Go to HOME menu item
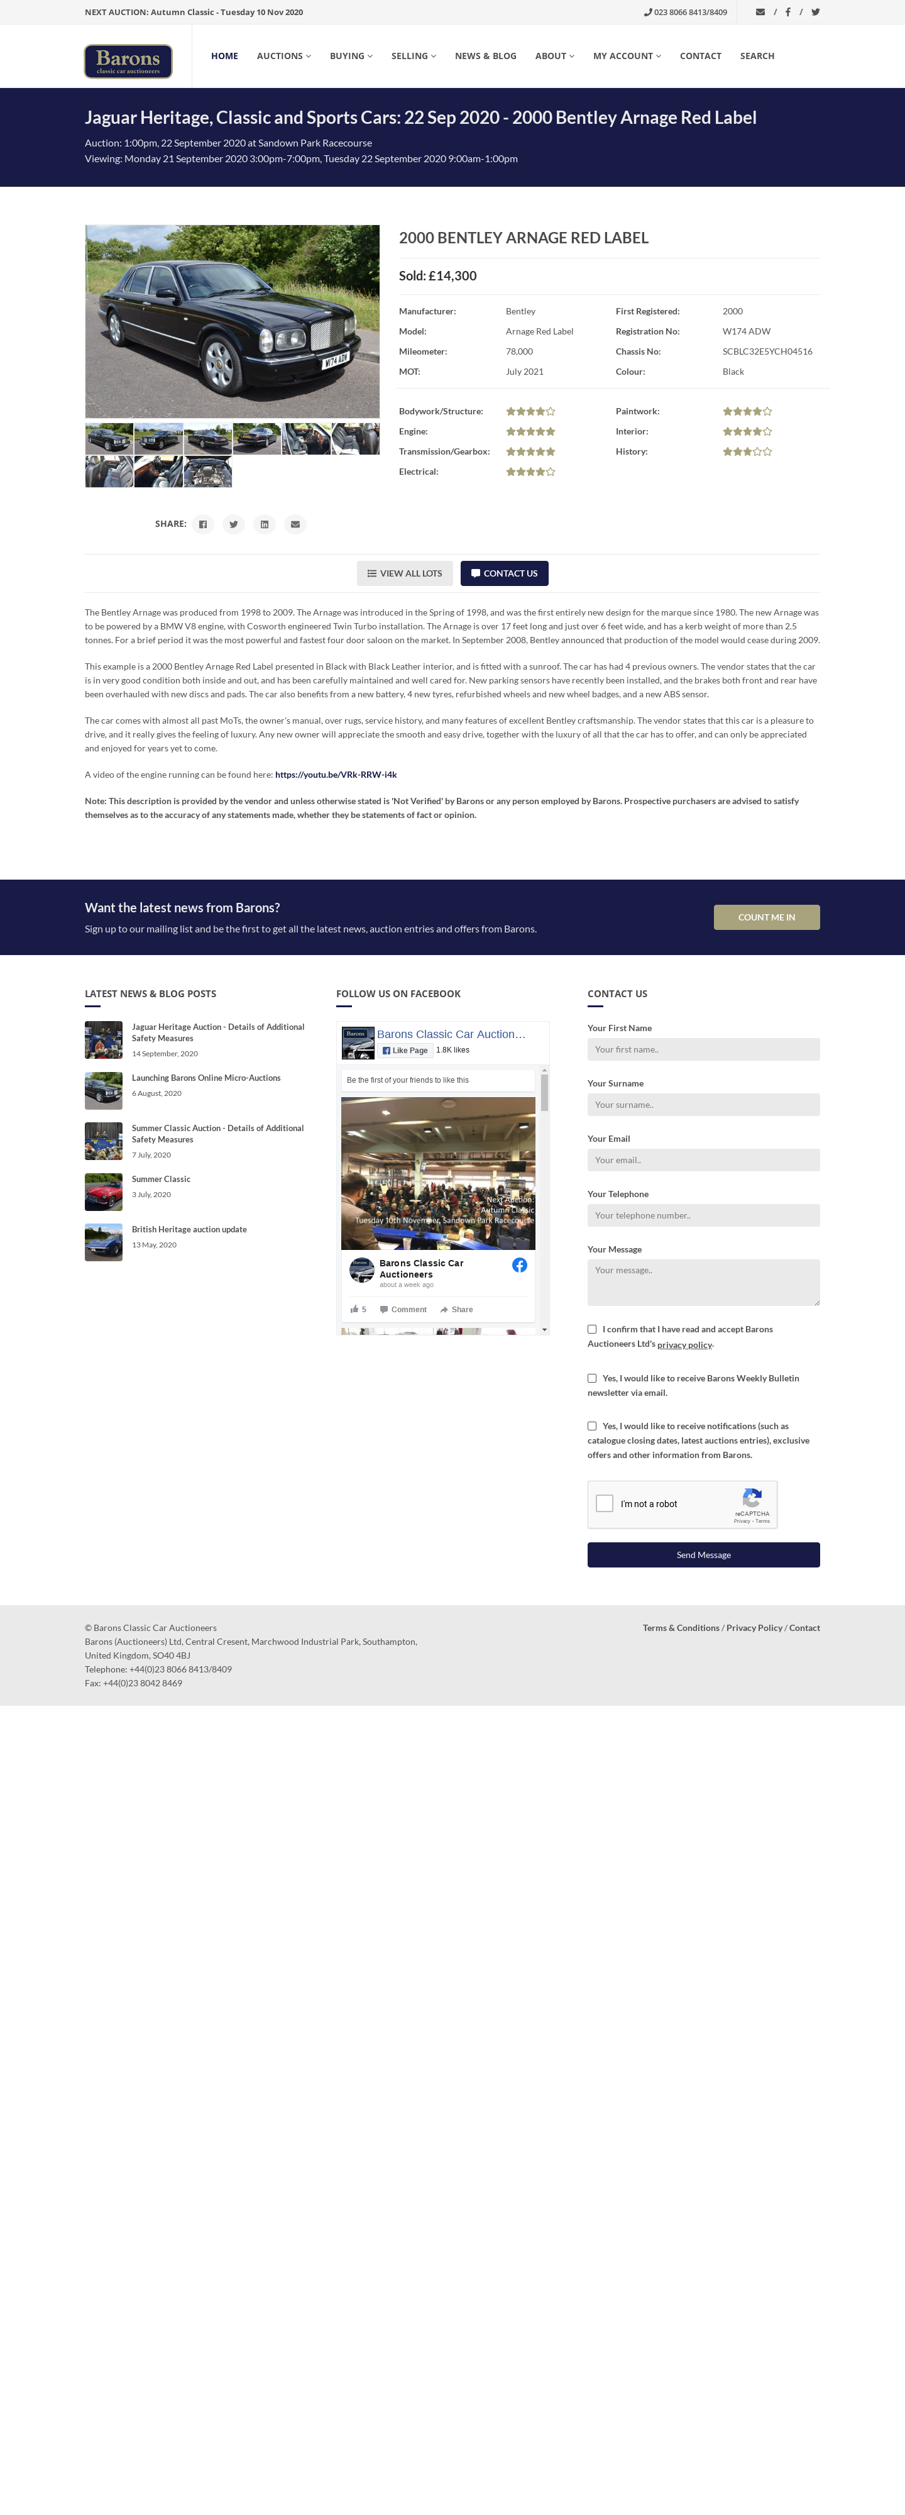Image resolution: width=905 pixels, height=2515 pixels. [x=224, y=56]
